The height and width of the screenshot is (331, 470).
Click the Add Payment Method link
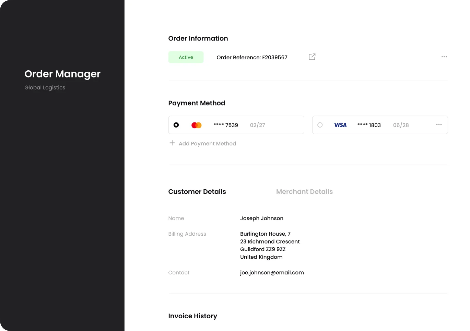(x=207, y=144)
